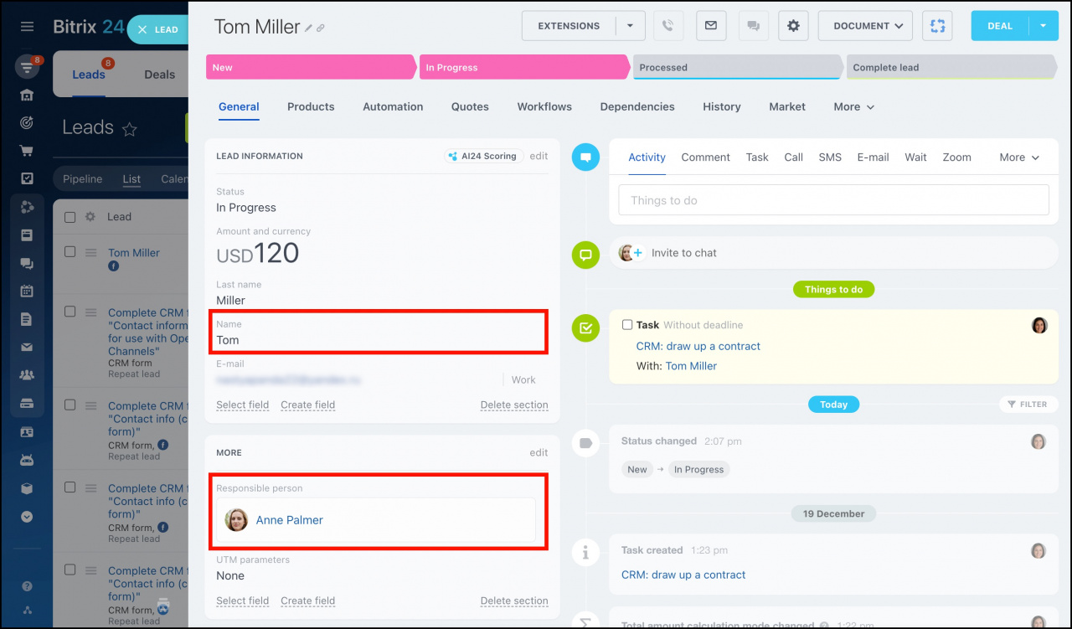Open Tom Miller link in the task card
Screen dimensions: 1072x629
pos(691,367)
